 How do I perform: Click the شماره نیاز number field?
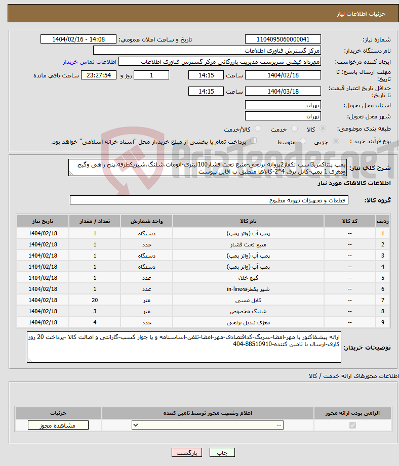pos(283,39)
